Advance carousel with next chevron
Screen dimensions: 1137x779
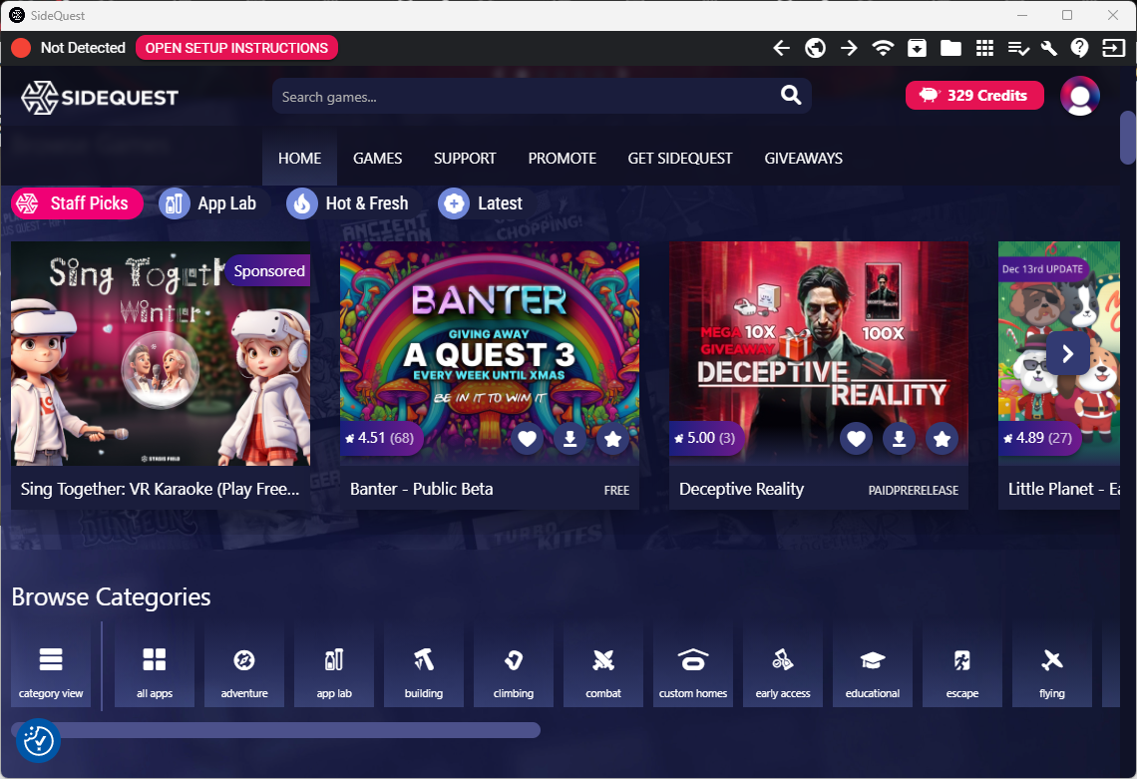point(1067,354)
